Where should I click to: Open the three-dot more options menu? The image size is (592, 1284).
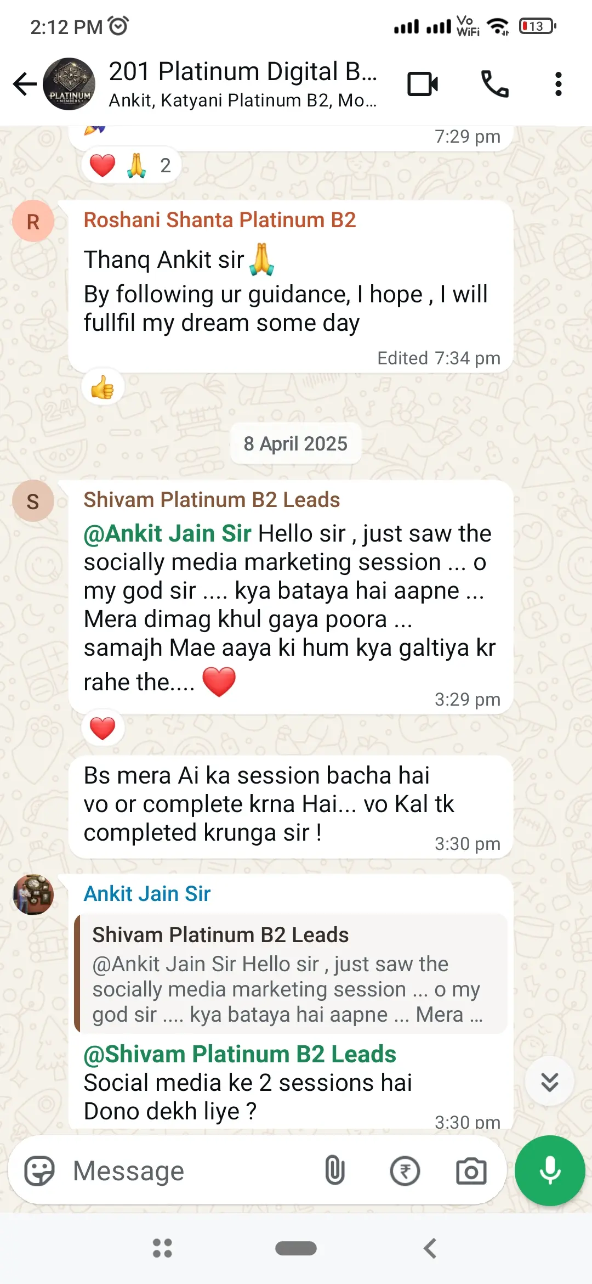(x=558, y=84)
